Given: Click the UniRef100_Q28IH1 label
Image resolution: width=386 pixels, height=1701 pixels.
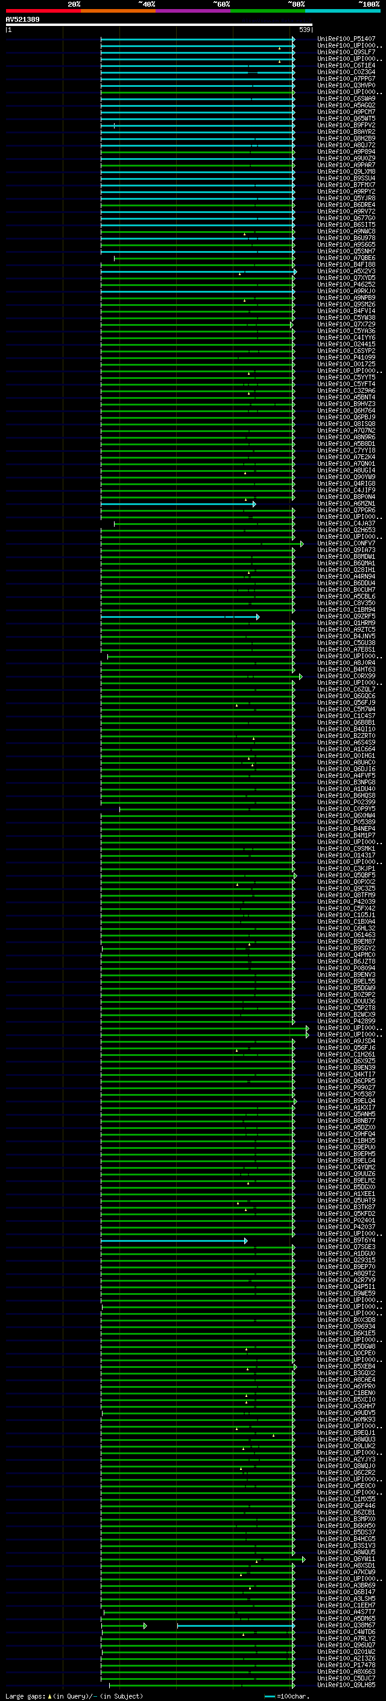Looking at the screenshot, I should click(346, 569).
